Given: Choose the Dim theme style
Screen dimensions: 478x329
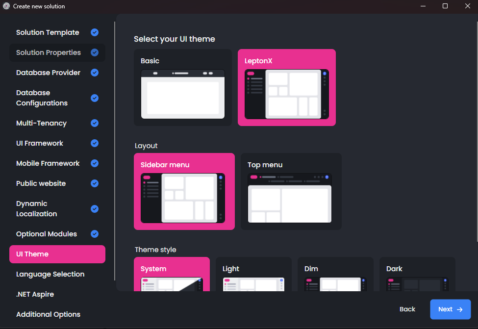Looking at the screenshot, I should [335, 275].
